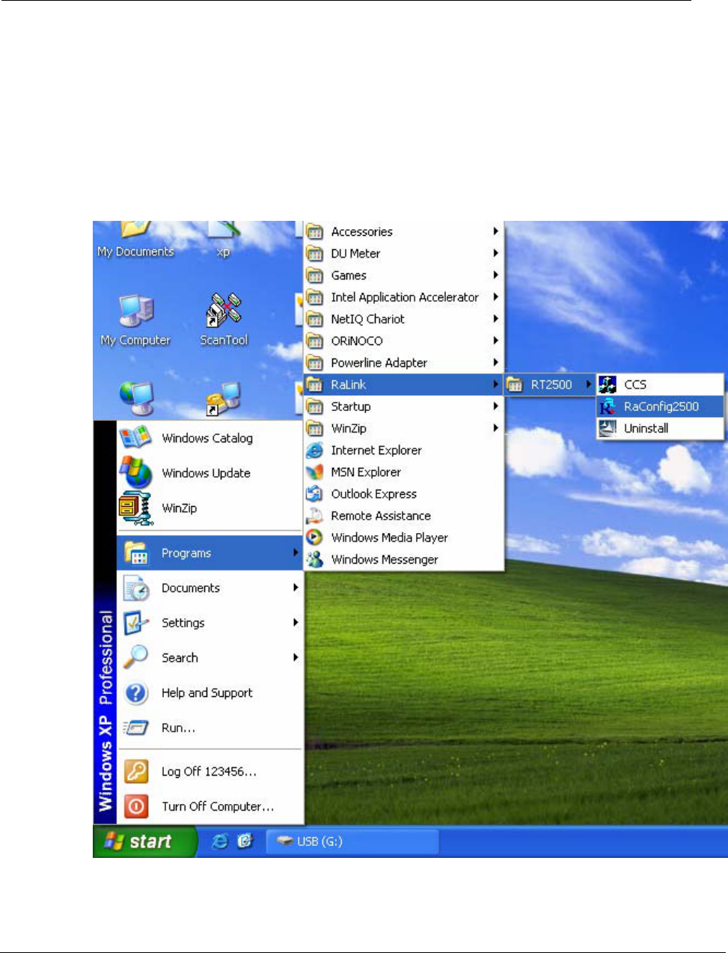Click the Outlook Express icon

pyautogui.click(x=316, y=493)
